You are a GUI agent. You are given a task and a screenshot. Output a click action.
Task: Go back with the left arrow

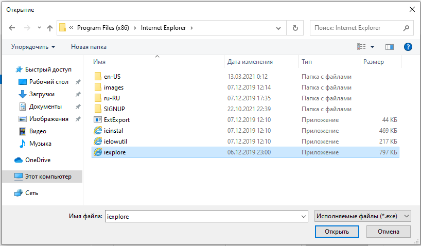coord(12,28)
